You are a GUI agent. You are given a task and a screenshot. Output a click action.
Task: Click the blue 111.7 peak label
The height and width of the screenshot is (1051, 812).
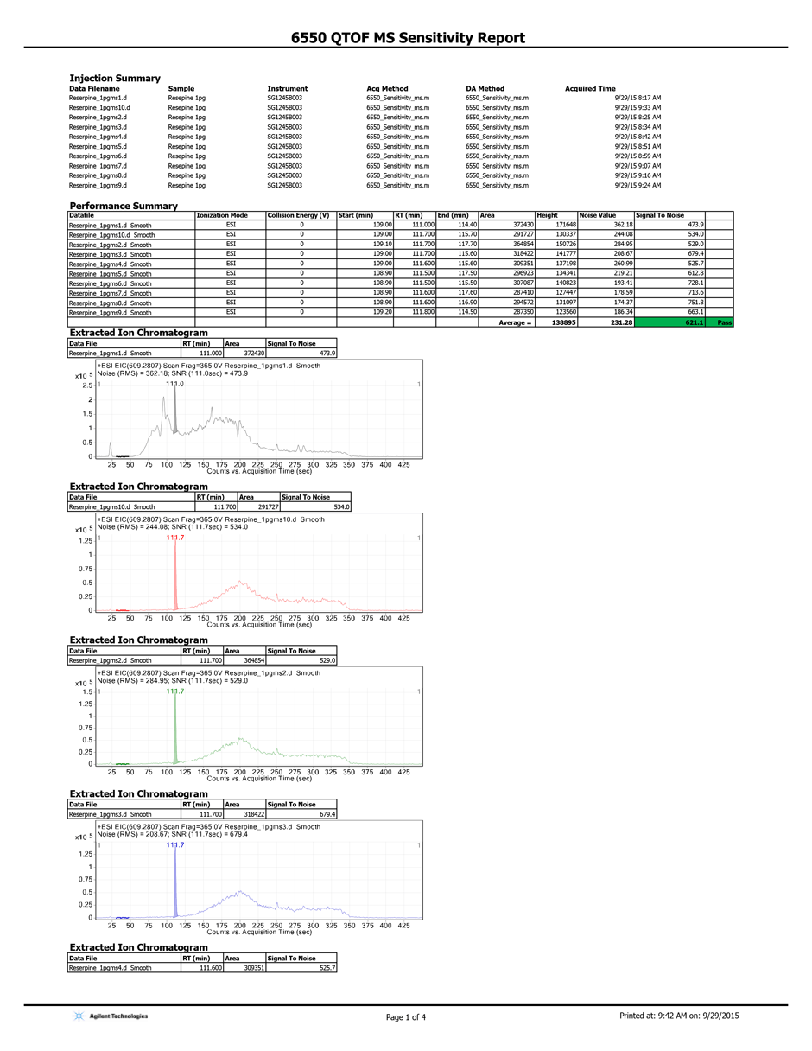click(174, 845)
